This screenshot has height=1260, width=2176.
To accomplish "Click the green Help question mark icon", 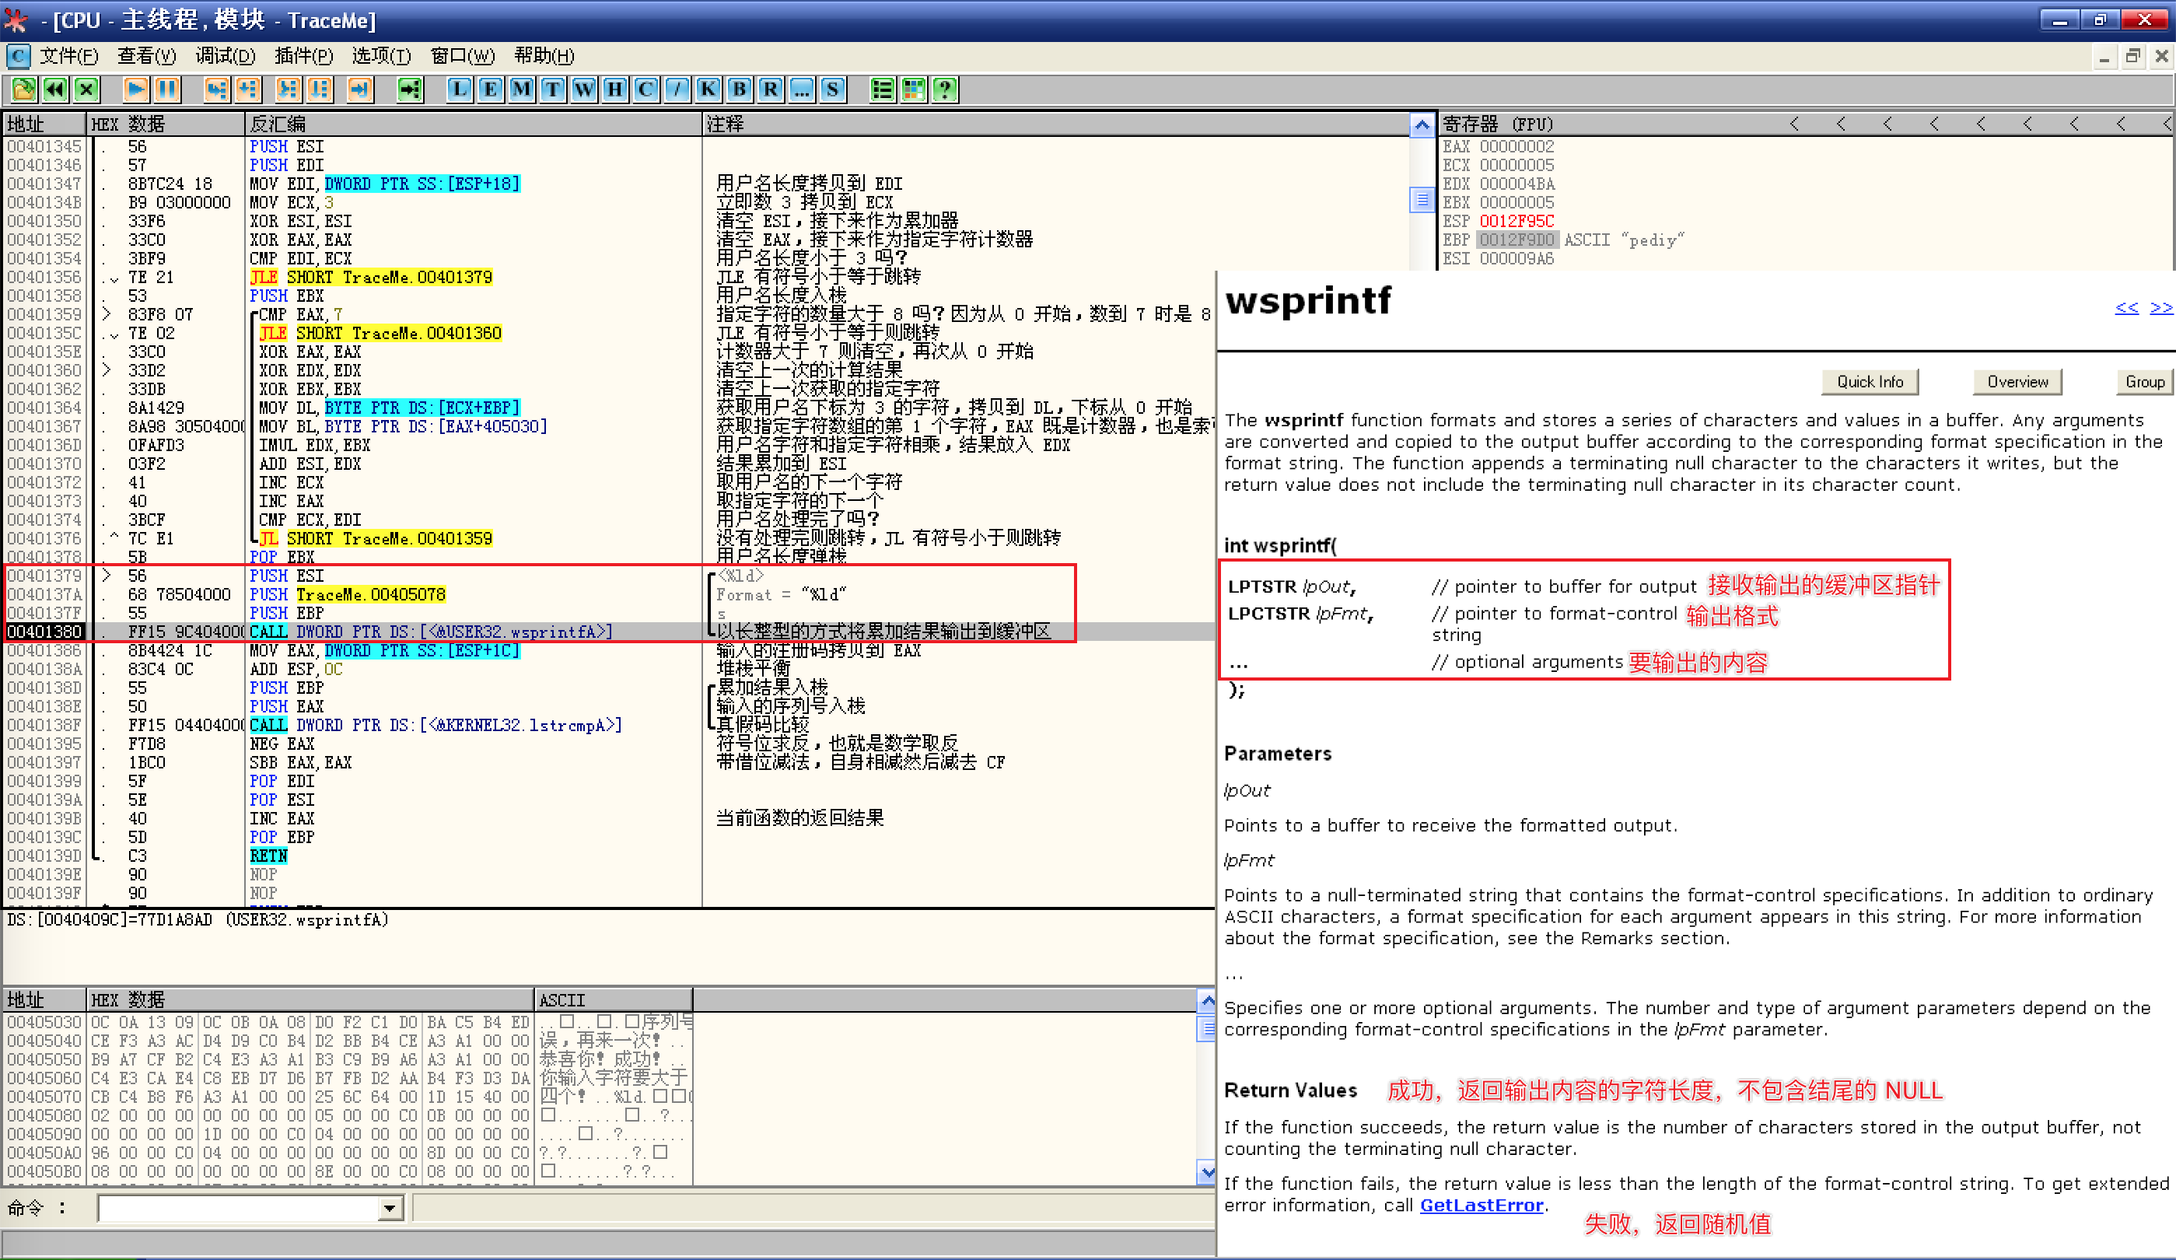I will click(x=945, y=89).
